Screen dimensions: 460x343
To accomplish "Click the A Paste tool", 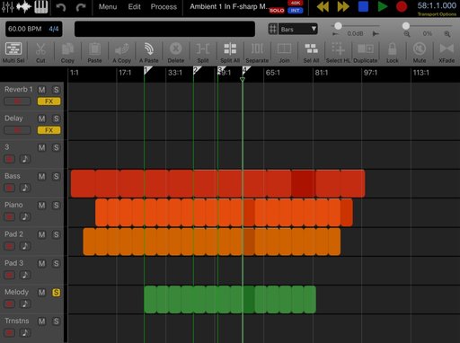I will pos(149,53).
